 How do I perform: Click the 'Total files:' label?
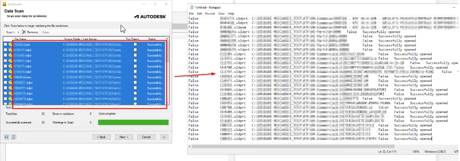click(x=12, y=114)
